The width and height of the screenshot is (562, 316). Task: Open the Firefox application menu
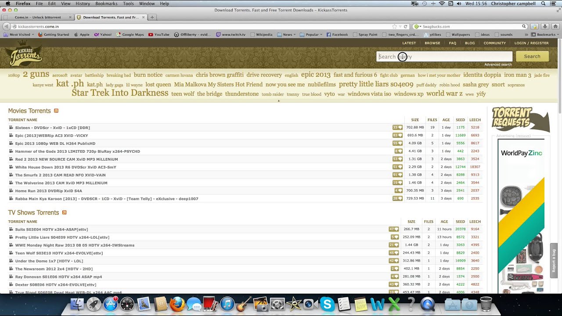(x=23, y=4)
